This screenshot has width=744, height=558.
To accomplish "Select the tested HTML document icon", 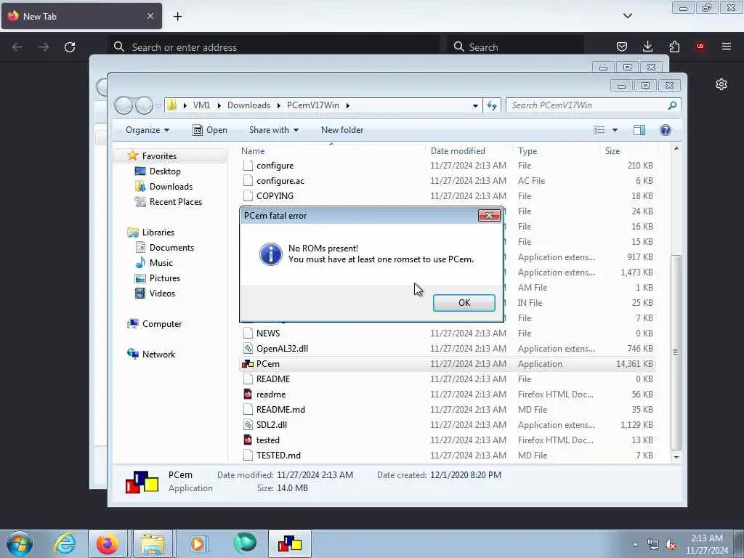I will (248, 440).
